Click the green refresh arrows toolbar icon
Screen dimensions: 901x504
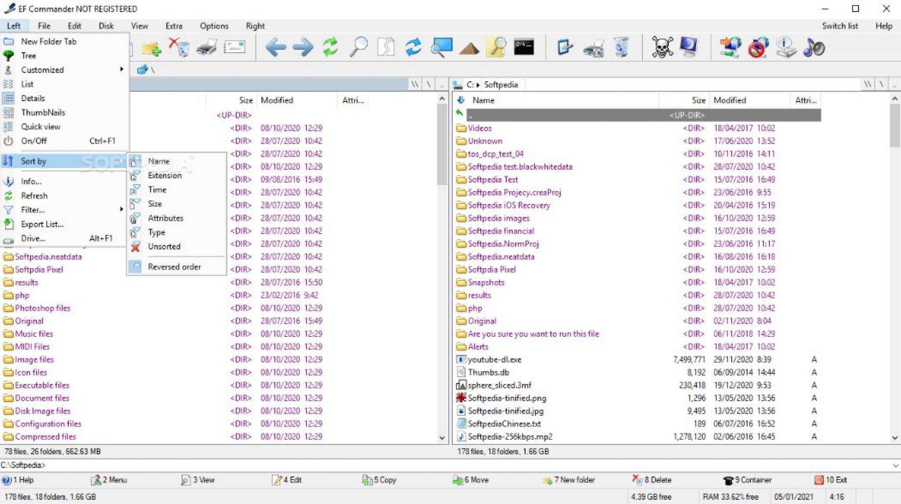(330, 47)
